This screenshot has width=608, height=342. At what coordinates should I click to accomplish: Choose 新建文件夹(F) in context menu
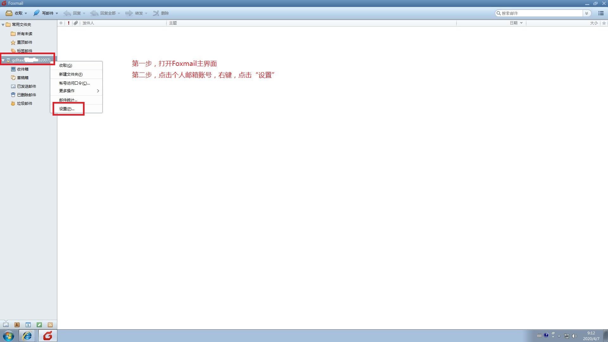pyautogui.click(x=71, y=74)
